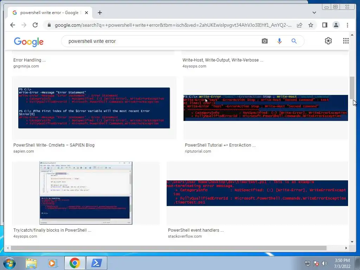Open a new browser tab
The height and width of the screenshot is (270, 360).
tap(99, 13)
